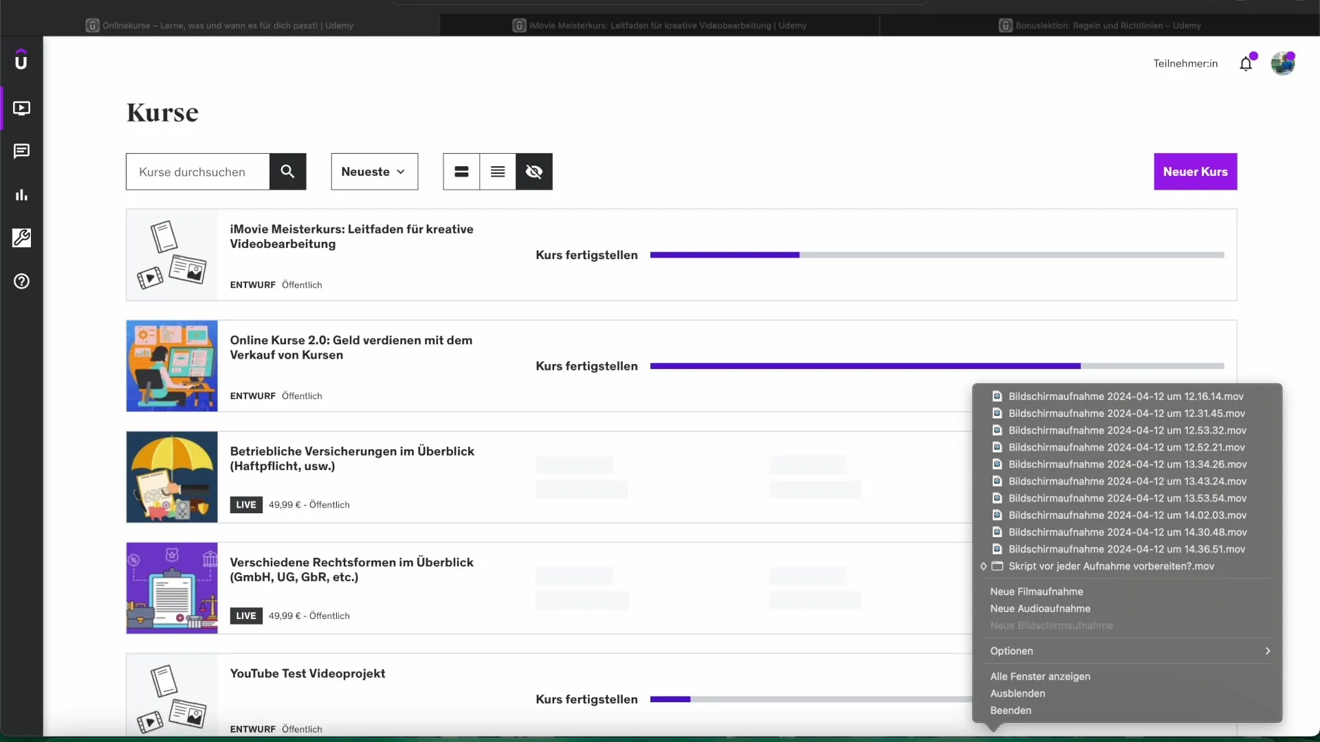Click the iMovie Meisterkurs placeholder thumbnail
The image size is (1320, 742).
[x=172, y=255]
